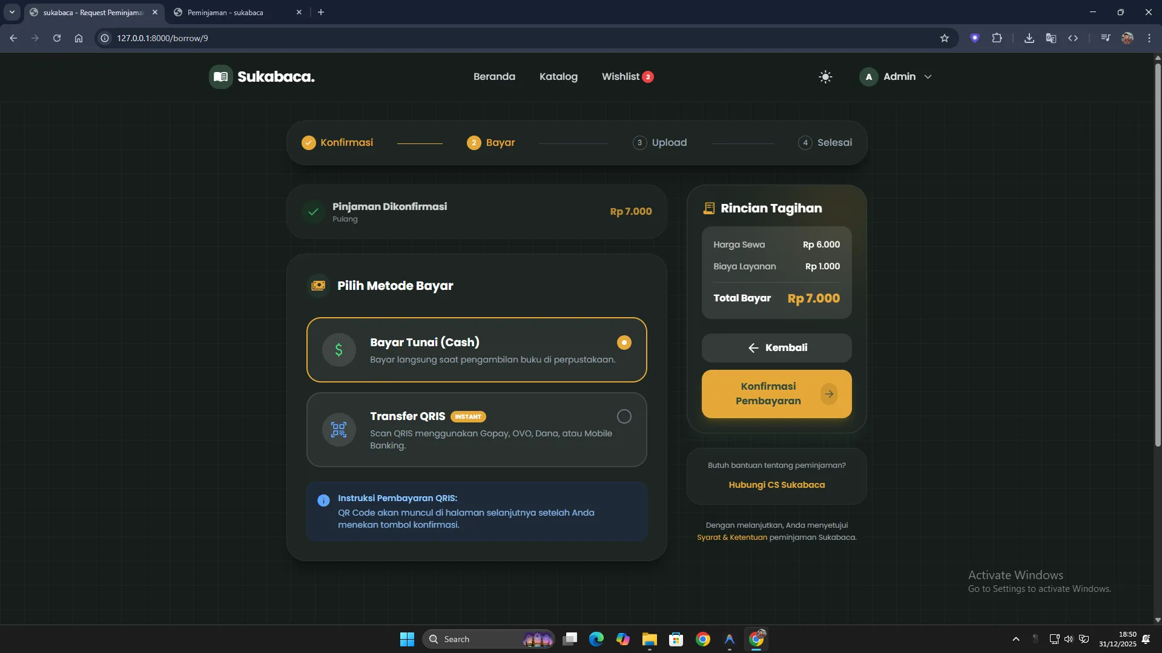Screen dimensions: 1162x653
Task: Click the page vertical scrollbar
Action: [x=1157, y=254]
